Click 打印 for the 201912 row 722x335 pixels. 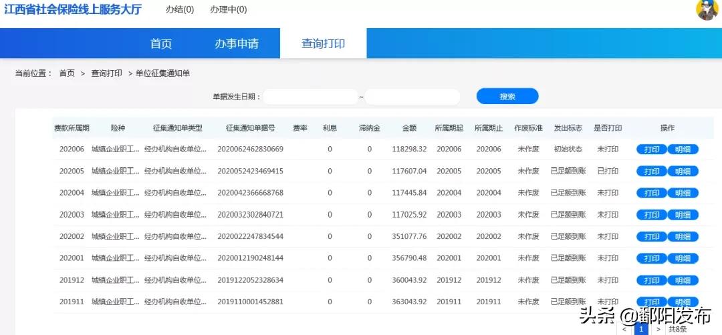tap(652, 280)
